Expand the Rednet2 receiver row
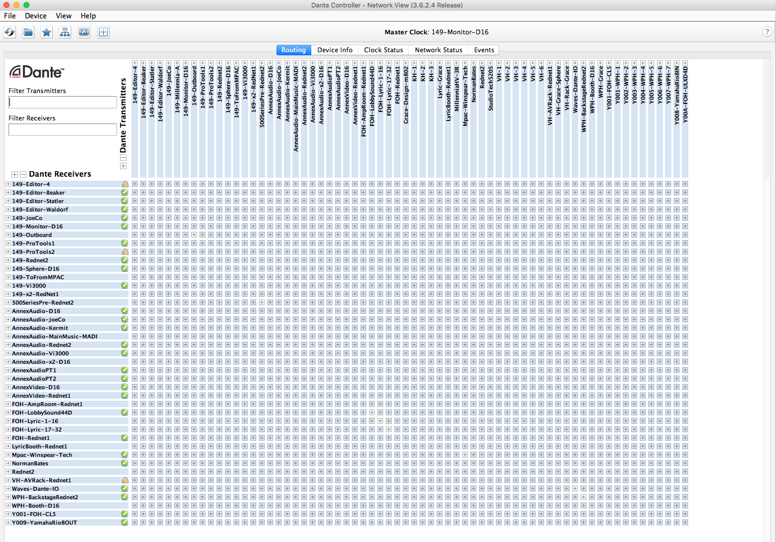This screenshot has width=776, height=542. click(8, 472)
